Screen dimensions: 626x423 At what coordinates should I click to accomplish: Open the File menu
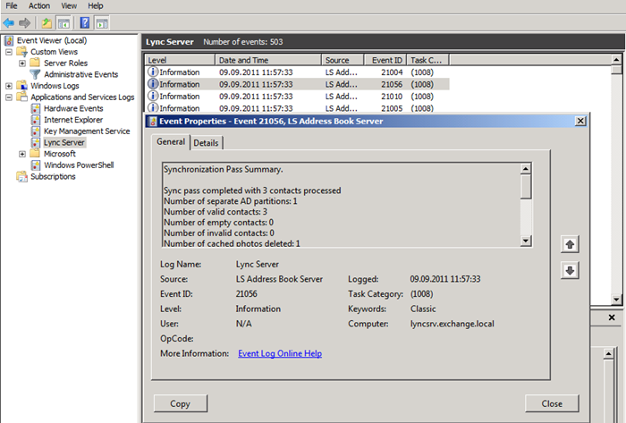coord(11,5)
